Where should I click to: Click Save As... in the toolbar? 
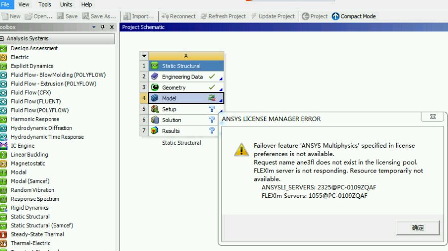[x=99, y=16]
